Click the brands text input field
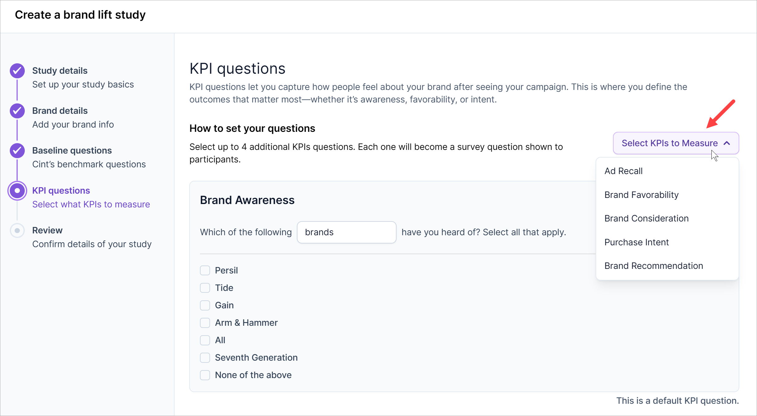757x416 pixels. tap(346, 232)
